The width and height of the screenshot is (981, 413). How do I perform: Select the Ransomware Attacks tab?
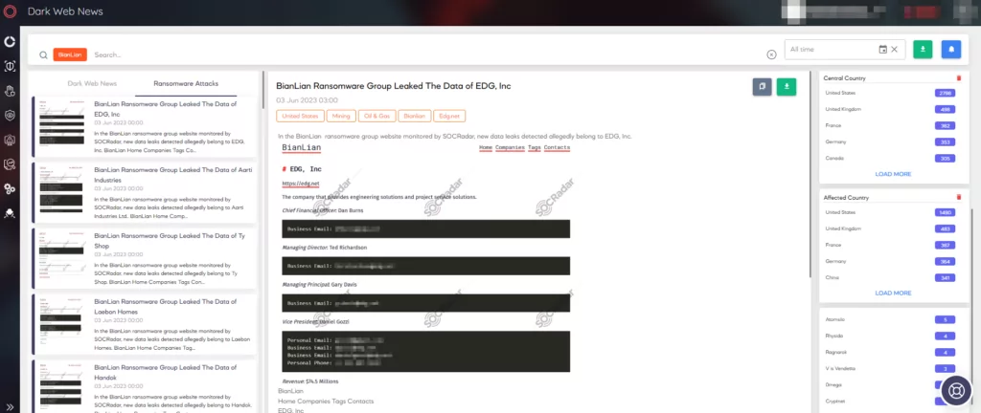tap(186, 83)
